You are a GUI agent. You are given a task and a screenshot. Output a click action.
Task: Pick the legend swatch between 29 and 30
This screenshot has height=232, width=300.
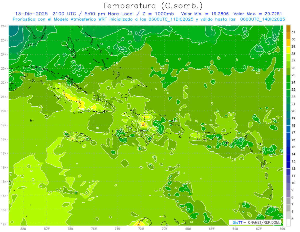point(288,43)
